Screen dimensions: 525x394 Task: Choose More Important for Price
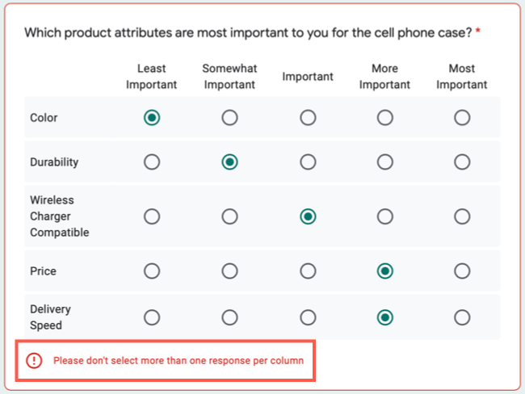point(385,271)
